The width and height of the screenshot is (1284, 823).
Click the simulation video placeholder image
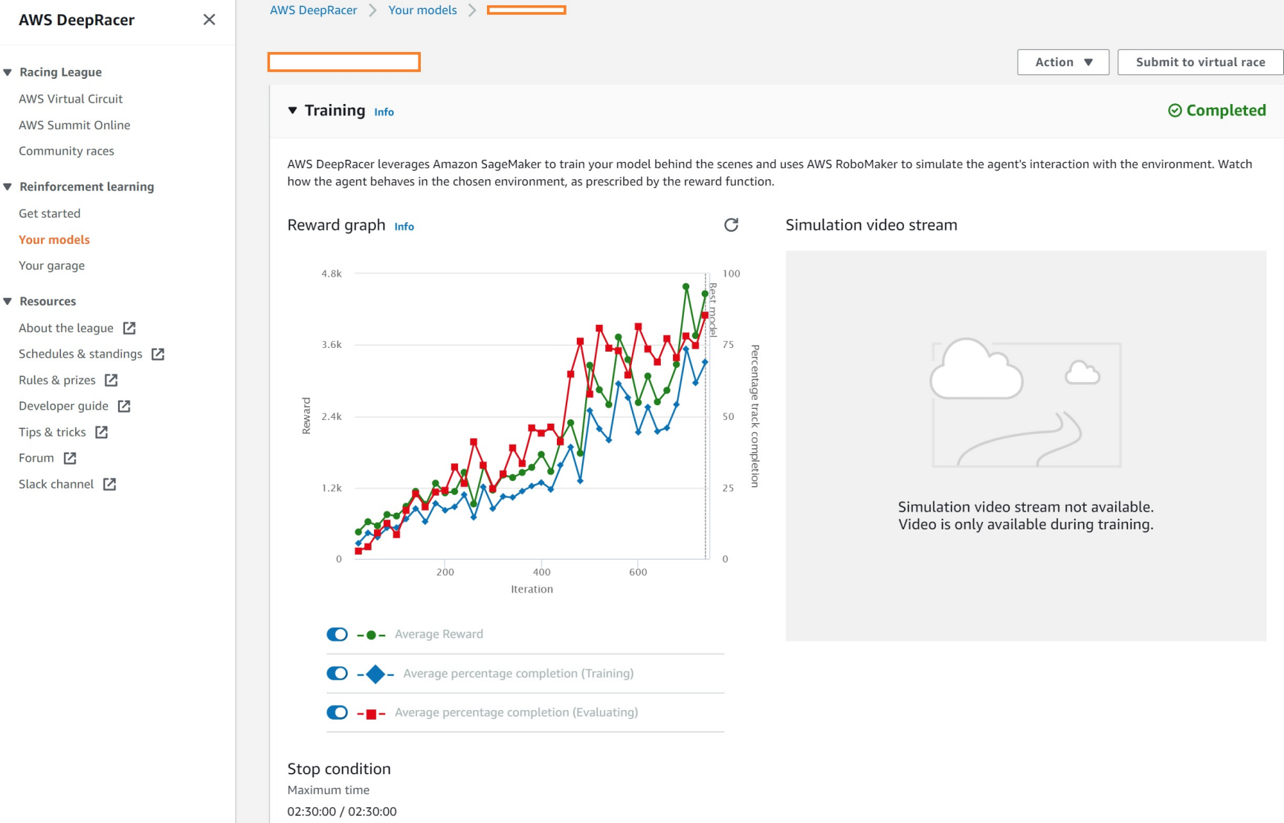1026,403
